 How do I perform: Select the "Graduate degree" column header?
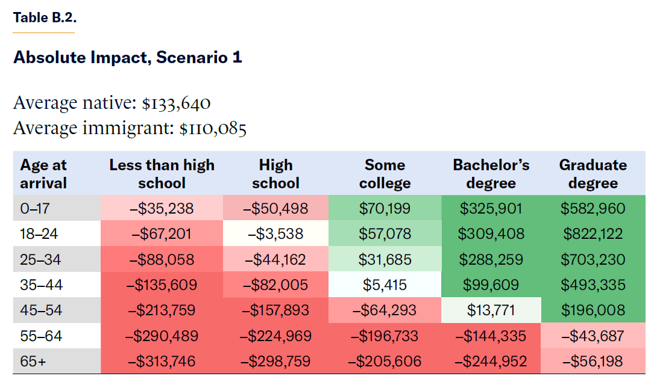click(x=593, y=174)
